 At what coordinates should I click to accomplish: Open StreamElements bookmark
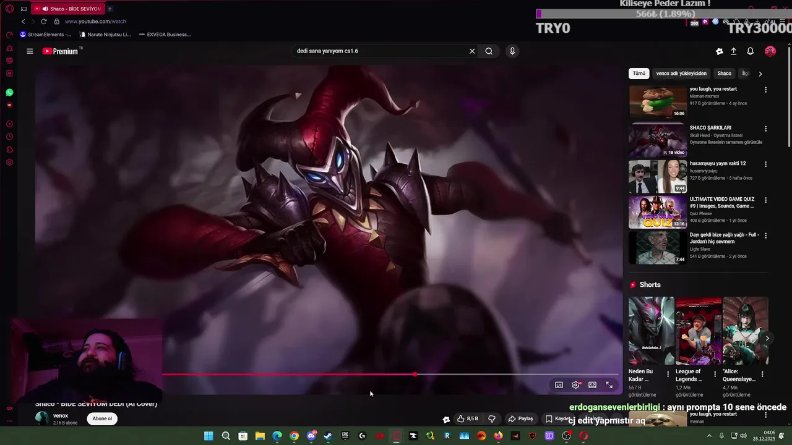pyautogui.click(x=46, y=35)
